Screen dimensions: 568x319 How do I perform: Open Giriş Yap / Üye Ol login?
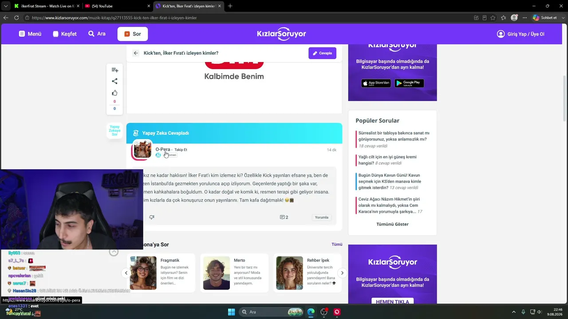(x=521, y=34)
